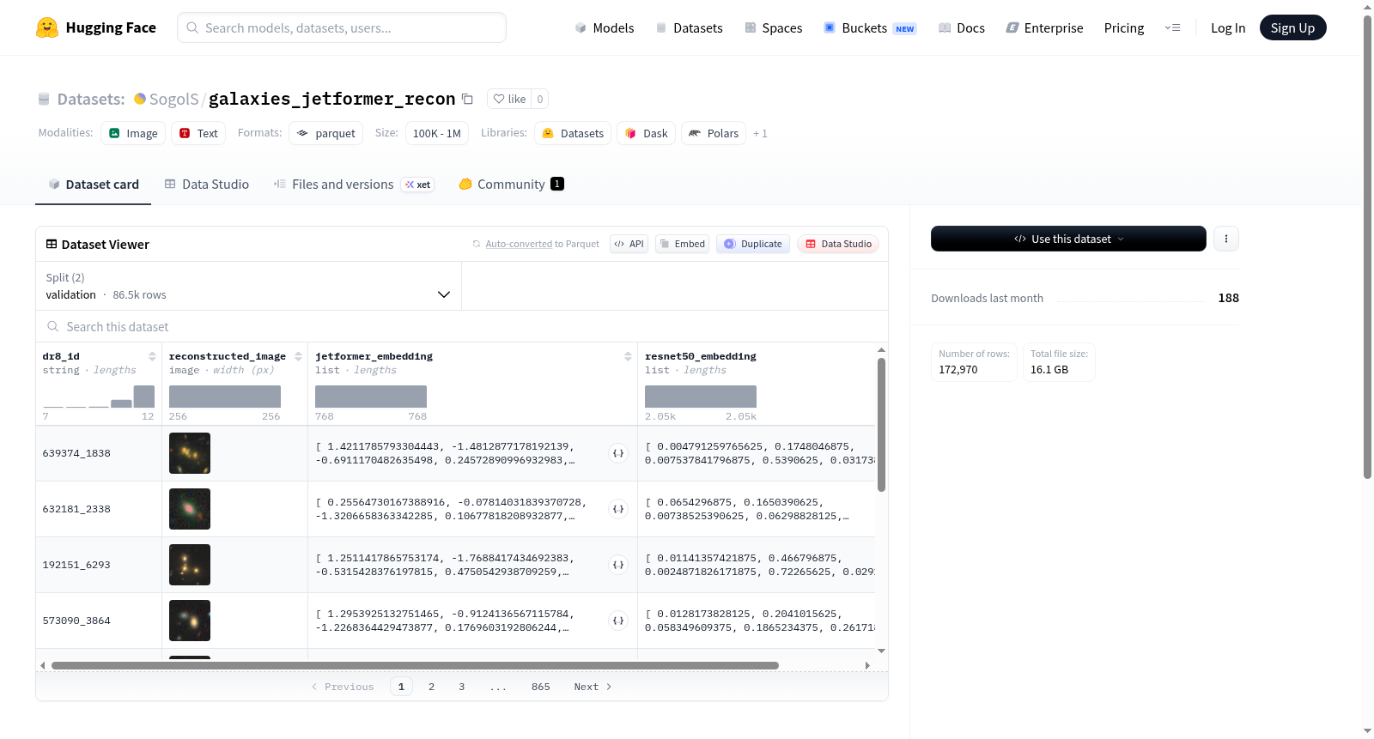1374x739 pixels.
Task: Go to page 2 of the dataset
Action: click(x=431, y=687)
